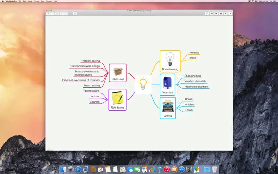The image size is (278, 174).
Task: Select the "Presentations" child node
Action: (x=91, y=91)
